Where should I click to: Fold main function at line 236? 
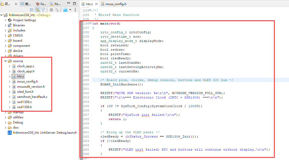(x=90, y=23)
